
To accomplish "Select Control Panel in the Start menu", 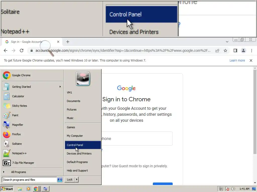I will pos(83,145).
